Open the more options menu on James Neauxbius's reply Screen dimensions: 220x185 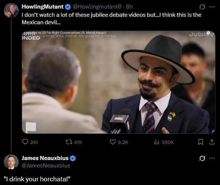[x=212, y=158]
